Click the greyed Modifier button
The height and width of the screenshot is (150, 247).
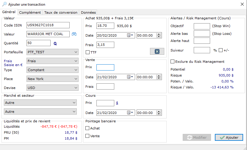[197, 137]
